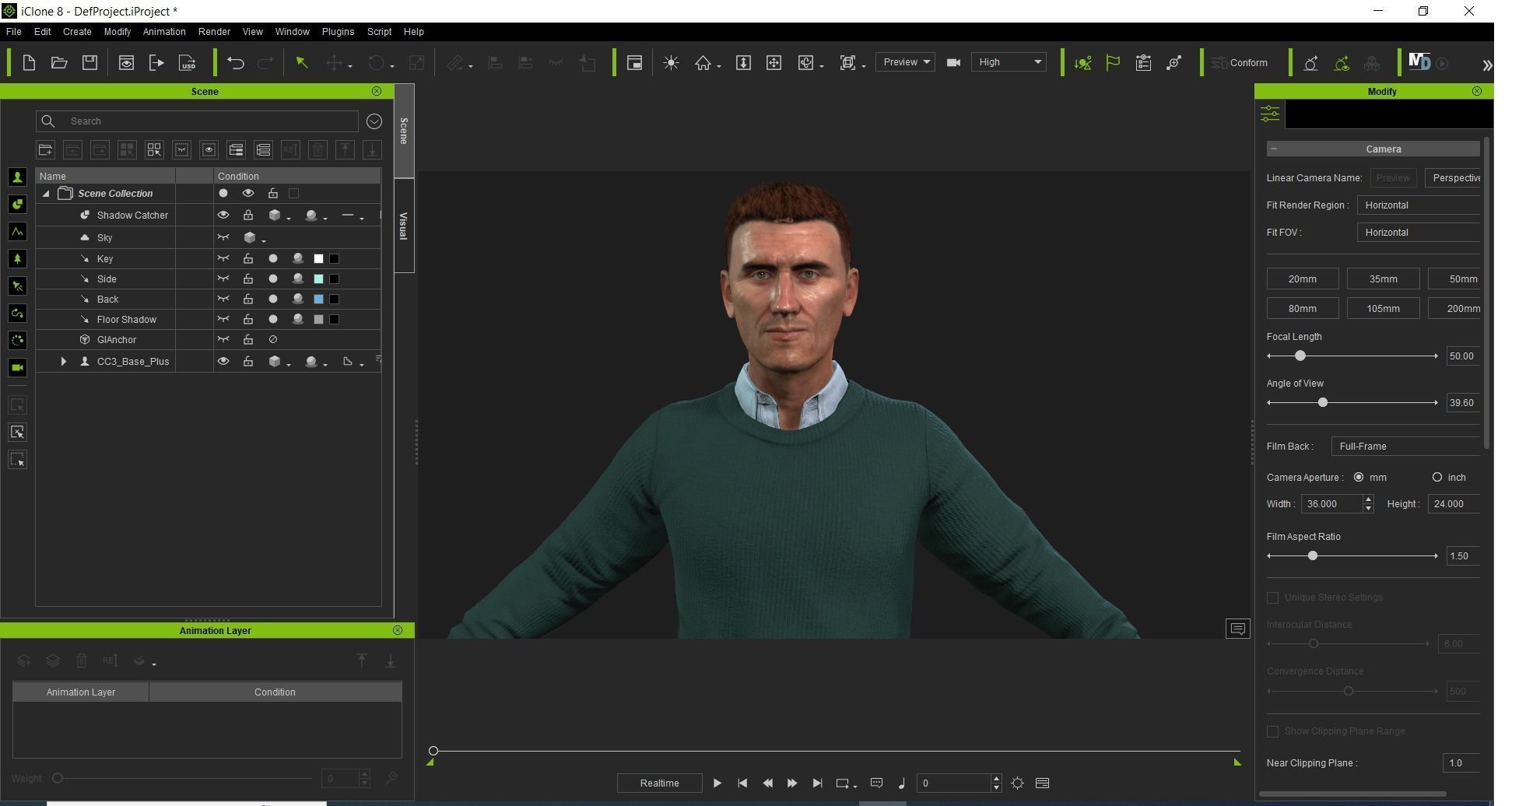Viewport: 1519px width, 806px height.
Task: Open the Film Back dropdown
Action: click(x=1405, y=447)
